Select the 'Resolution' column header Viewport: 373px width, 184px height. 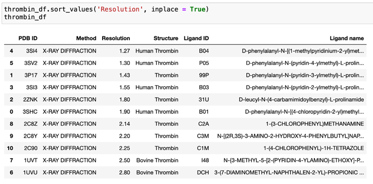(x=116, y=38)
